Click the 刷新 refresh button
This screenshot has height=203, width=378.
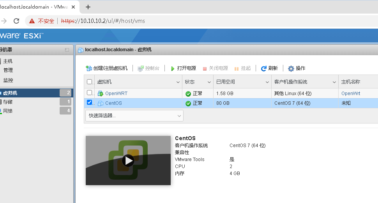(x=269, y=68)
